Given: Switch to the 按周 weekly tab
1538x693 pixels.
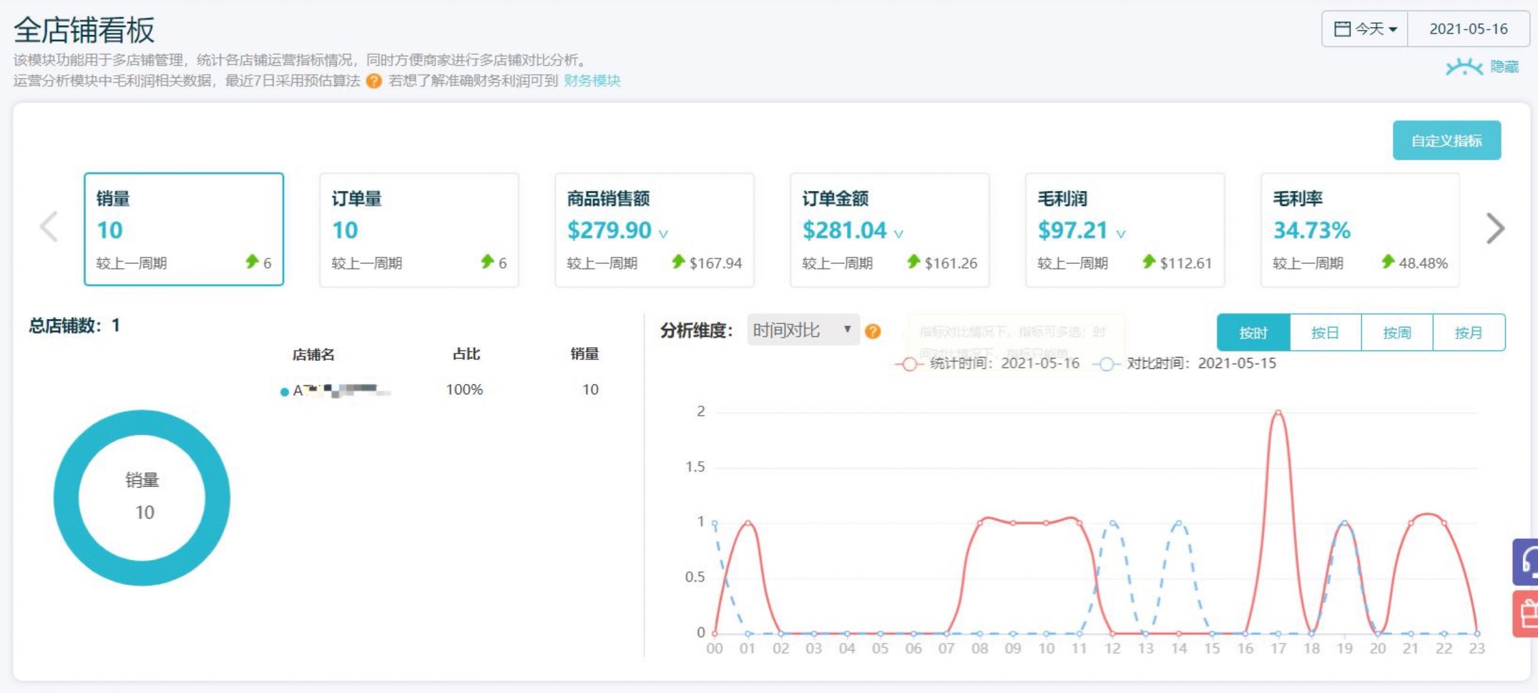Looking at the screenshot, I should pyautogui.click(x=1397, y=332).
